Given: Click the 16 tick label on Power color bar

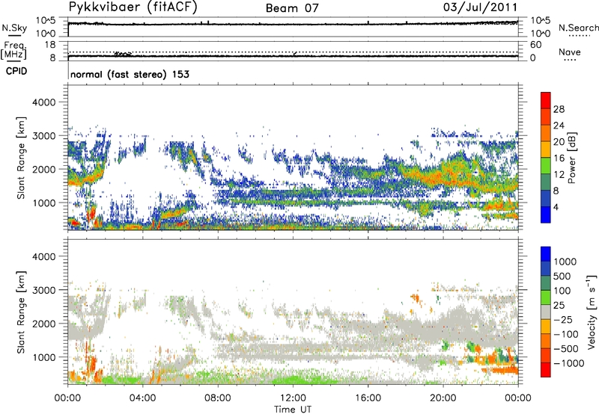Looking at the screenshot, I should tap(559, 158).
